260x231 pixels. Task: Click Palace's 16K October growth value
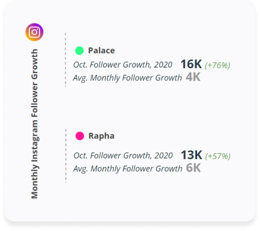tap(191, 64)
